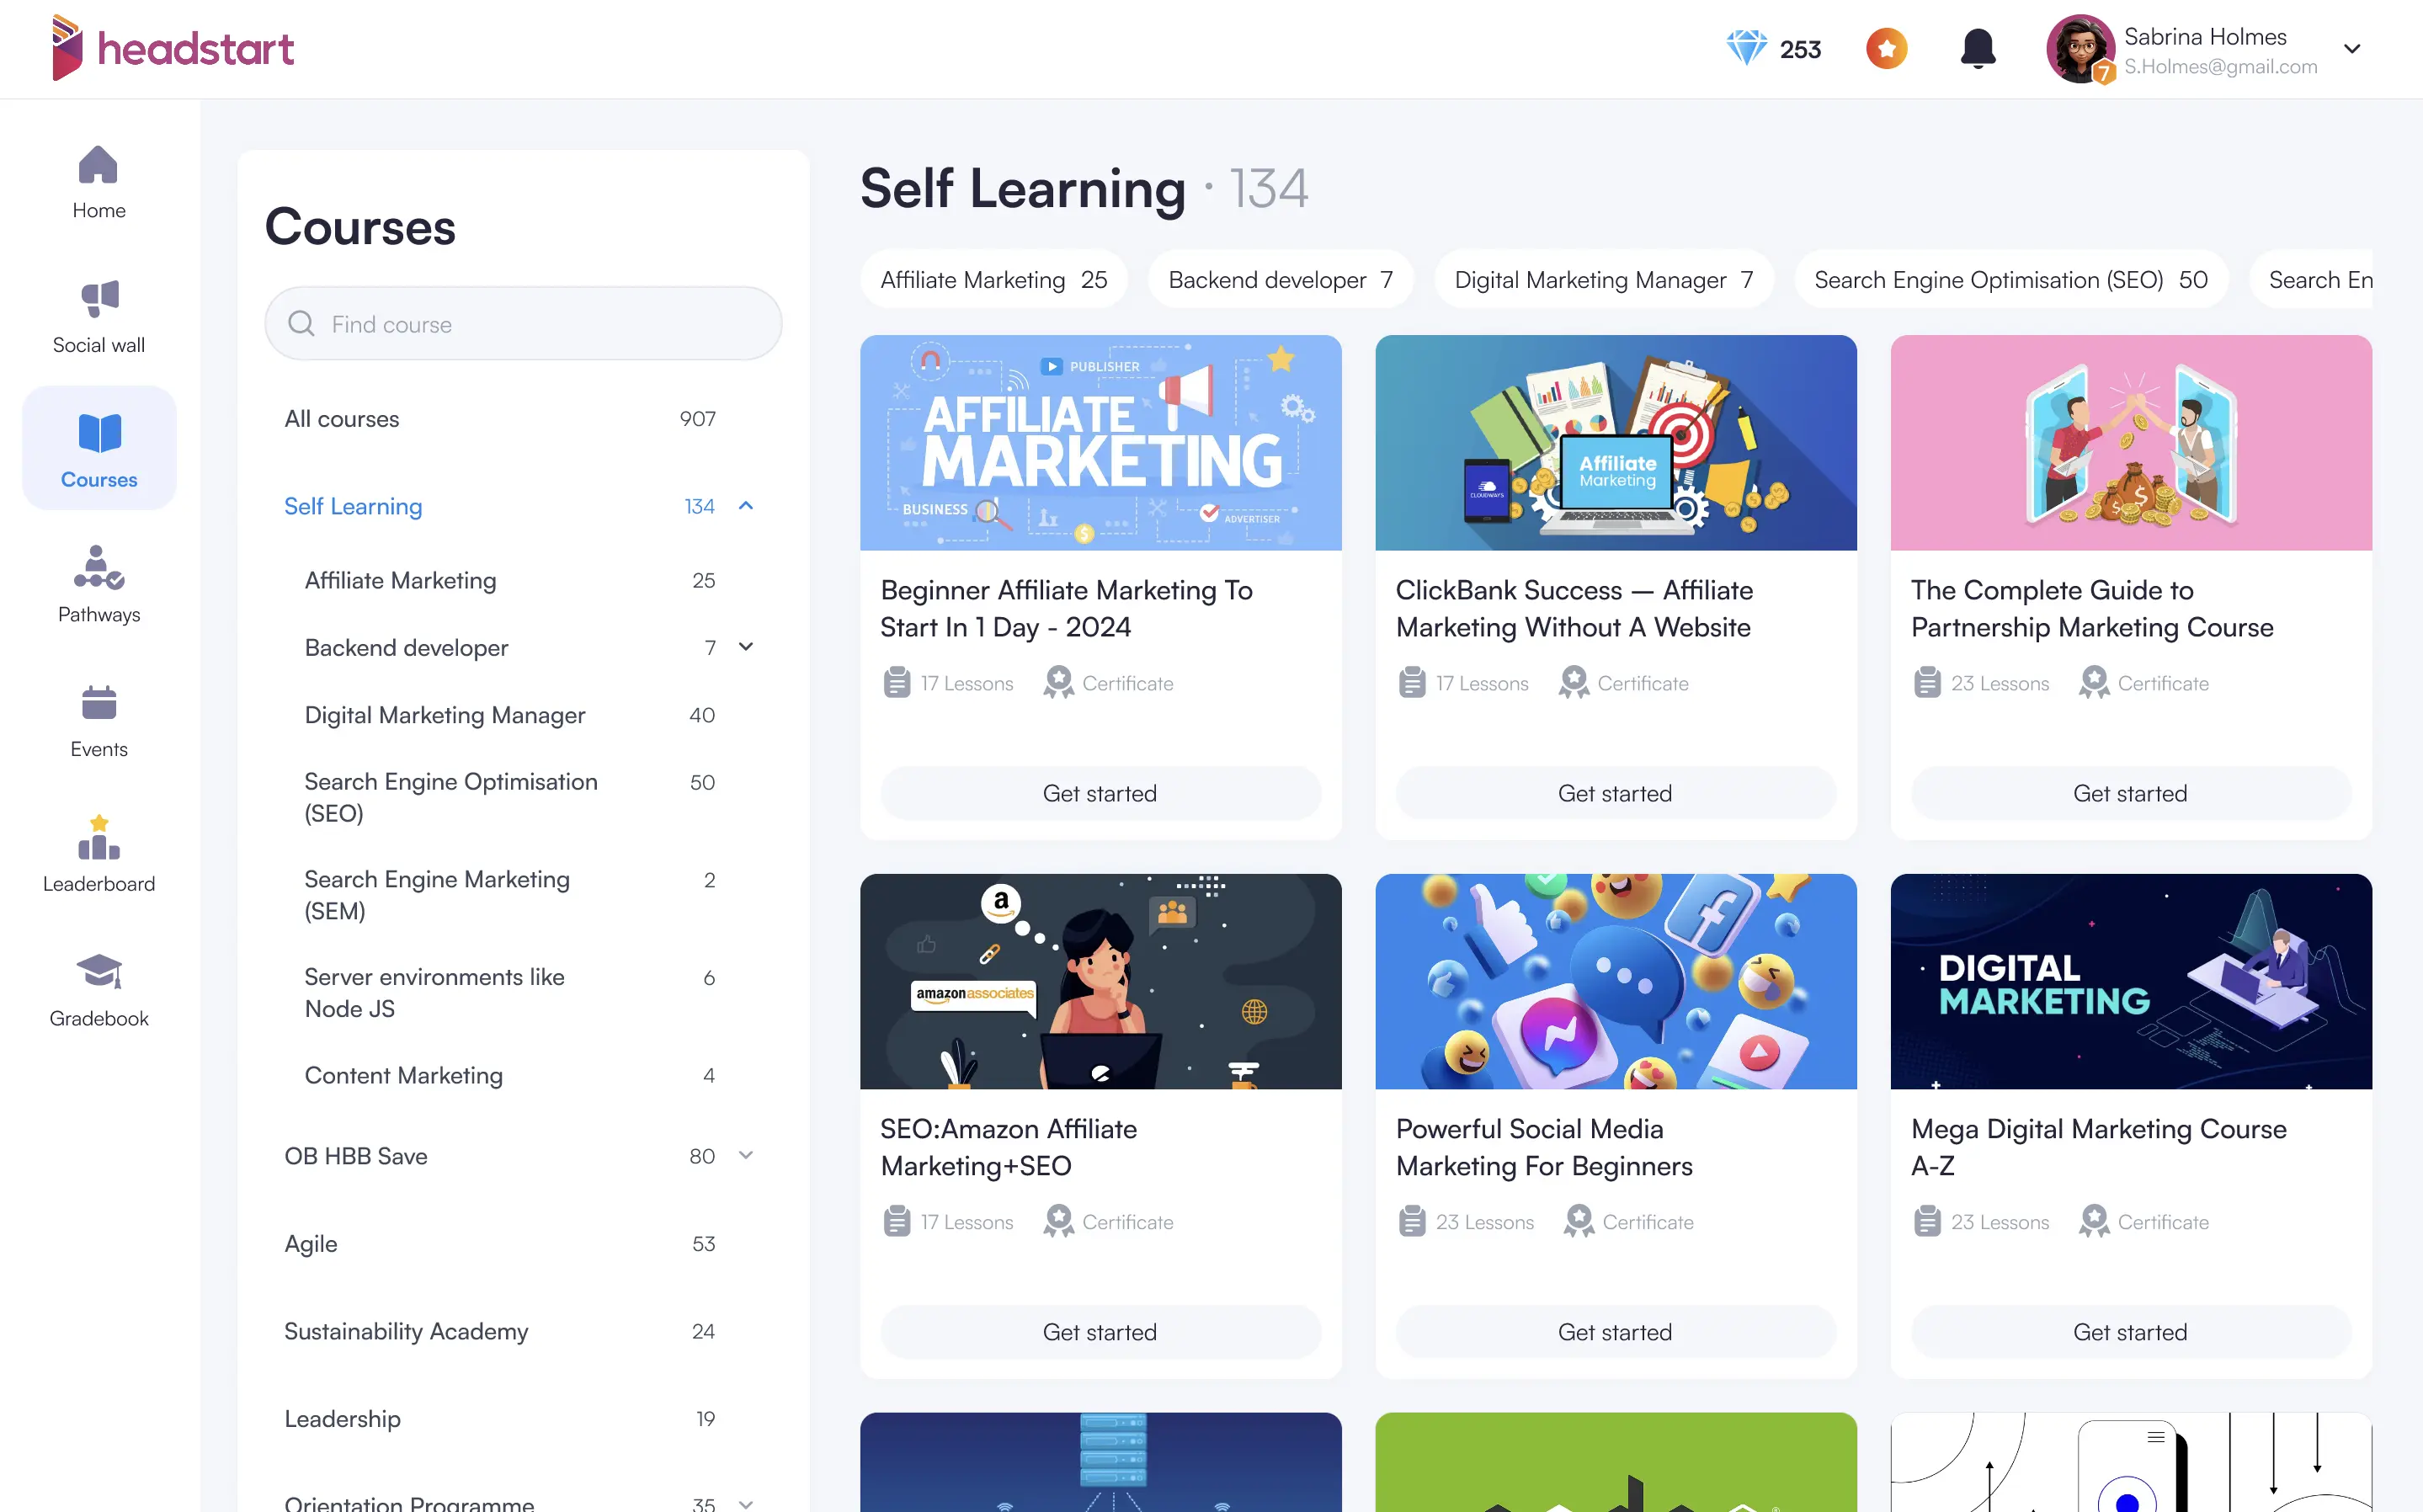
Task: Select the Courses book icon
Action: 99,433
